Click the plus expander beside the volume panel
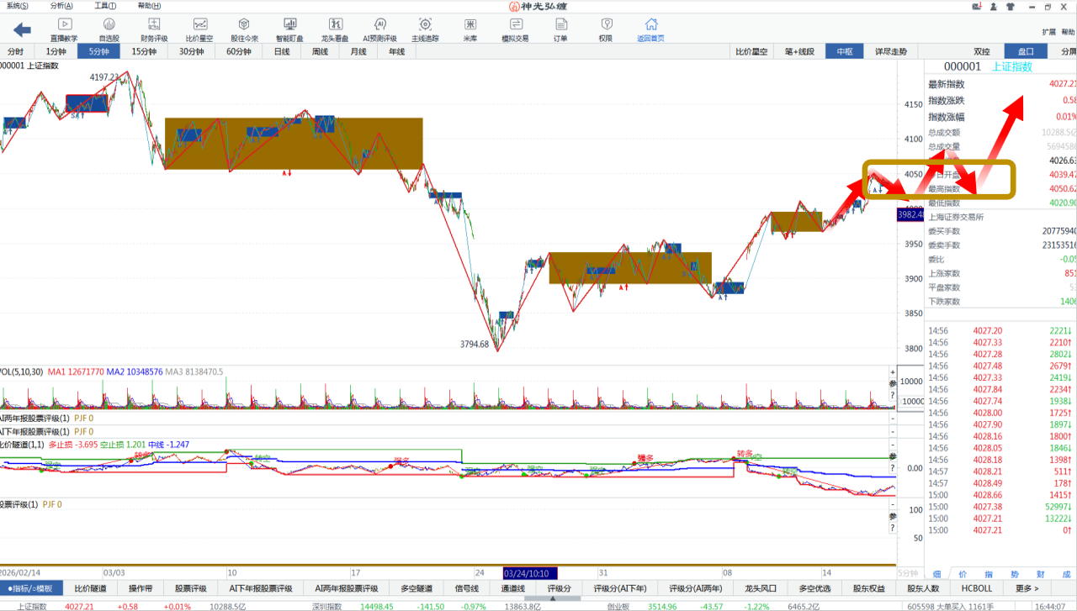Screen dimensions: 1077x611 coord(893,372)
